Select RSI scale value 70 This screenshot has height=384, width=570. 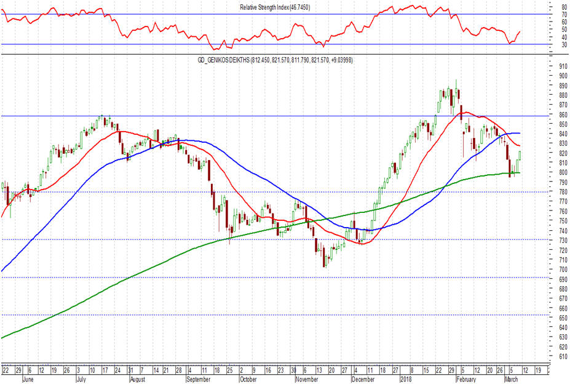[x=564, y=15]
